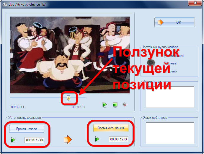The width and height of the screenshot is (204, 154).
Task: Play from end time green arrow
Action: (97, 139)
